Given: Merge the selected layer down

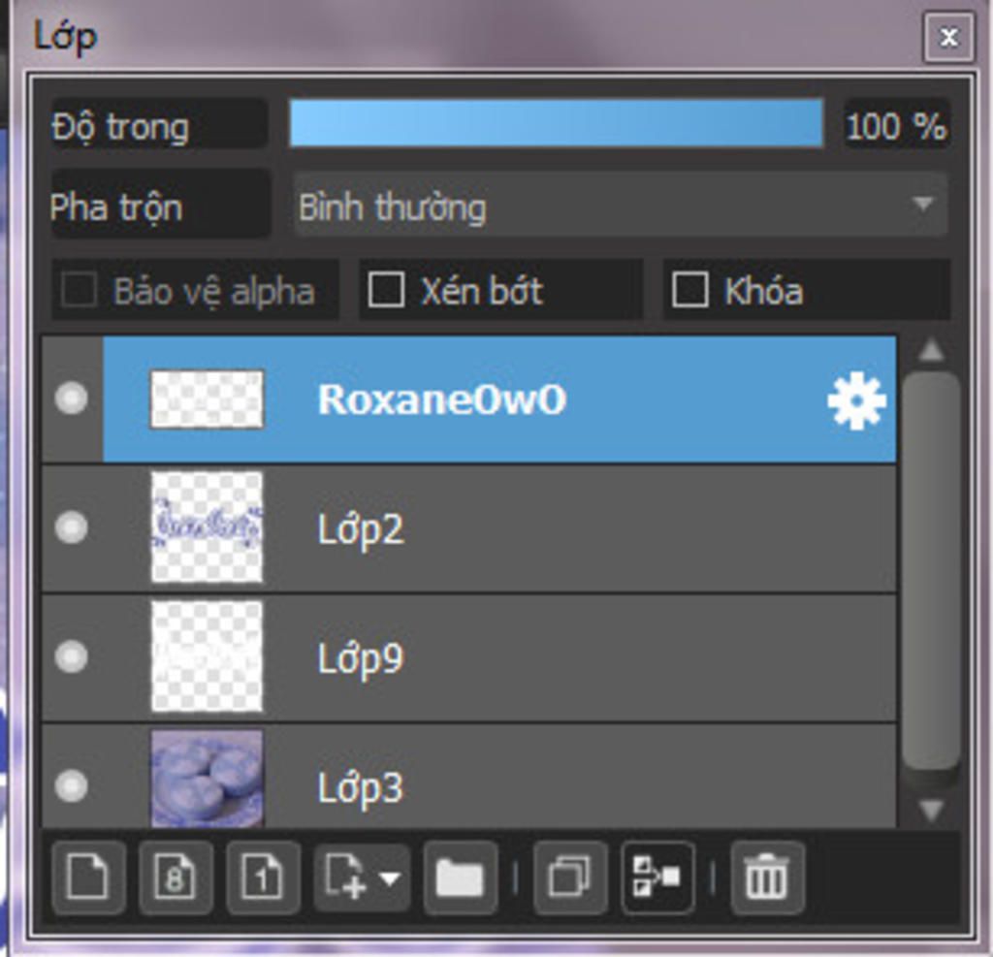Looking at the screenshot, I should pyautogui.click(x=657, y=877).
